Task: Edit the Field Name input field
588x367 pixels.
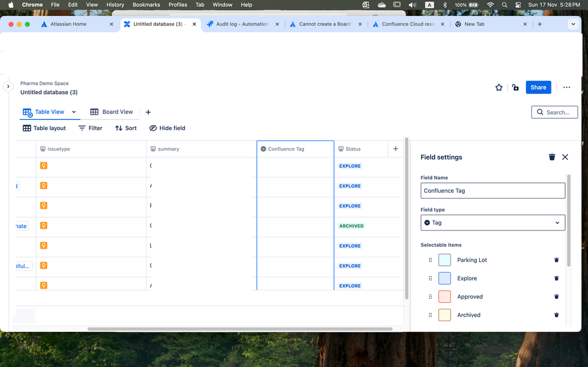Action: pyautogui.click(x=493, y=191)
